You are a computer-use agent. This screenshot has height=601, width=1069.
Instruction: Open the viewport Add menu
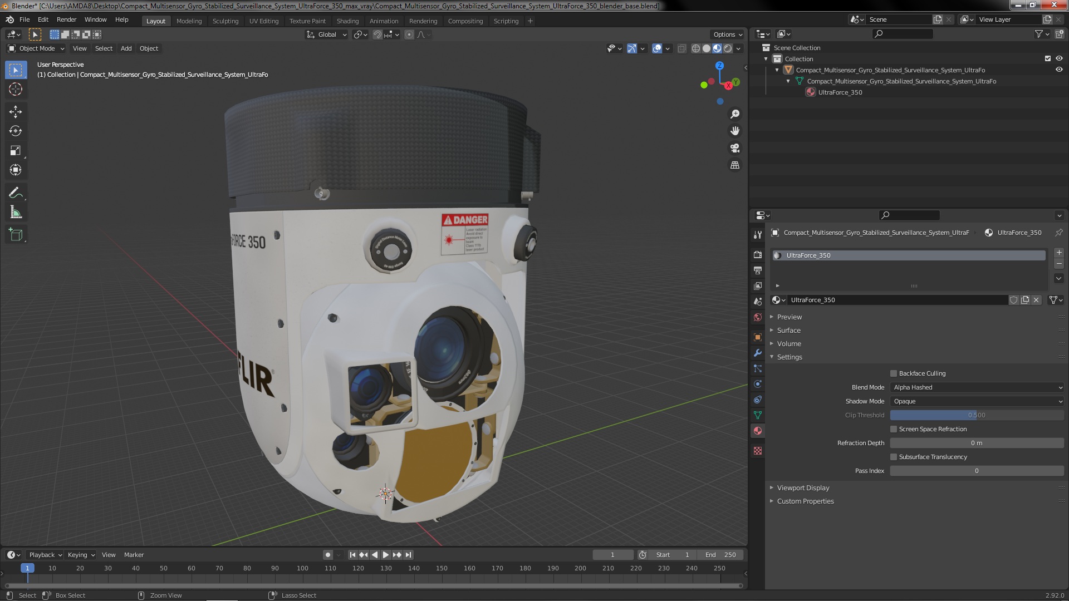tap(126, 48)
